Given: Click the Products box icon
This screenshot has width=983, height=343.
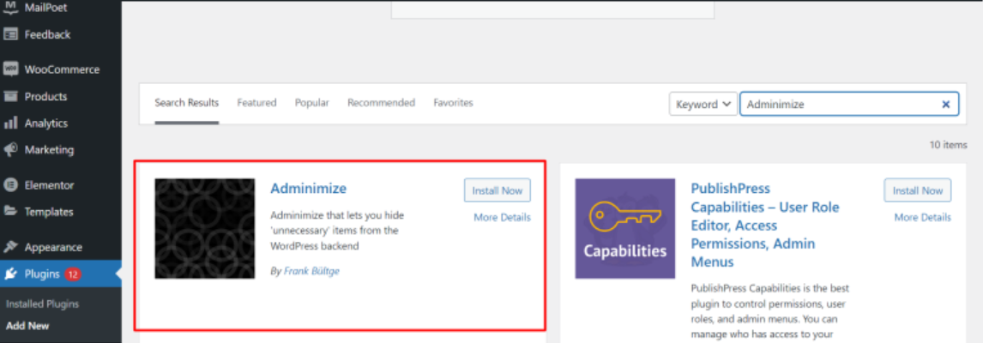Looking at the screenshot, I should 10,97.
